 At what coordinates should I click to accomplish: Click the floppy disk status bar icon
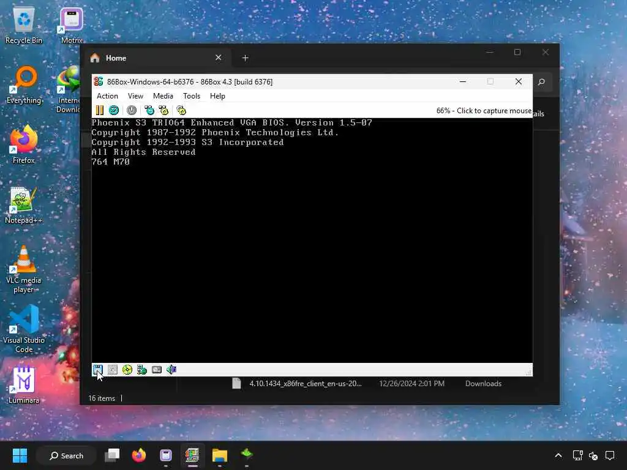[x=97, y=370]
